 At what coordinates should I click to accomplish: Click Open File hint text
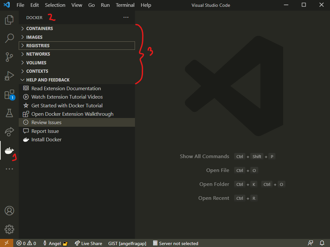coord(218,170)
